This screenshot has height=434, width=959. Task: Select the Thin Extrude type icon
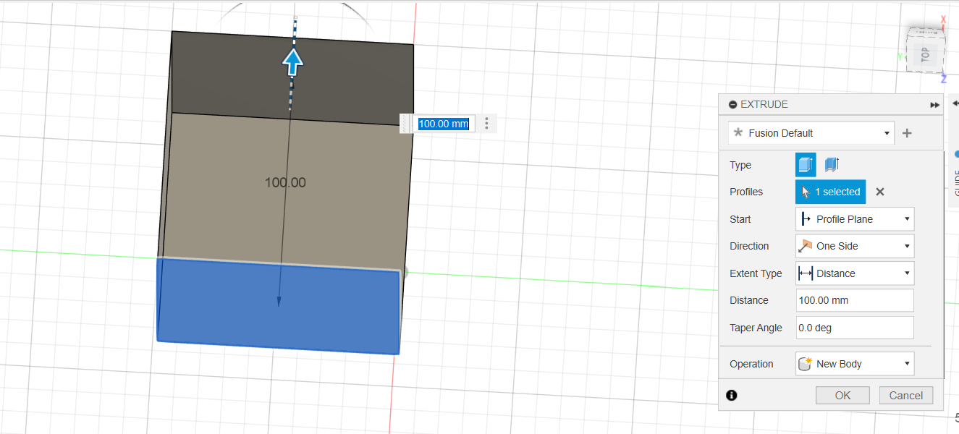[831, 165]
